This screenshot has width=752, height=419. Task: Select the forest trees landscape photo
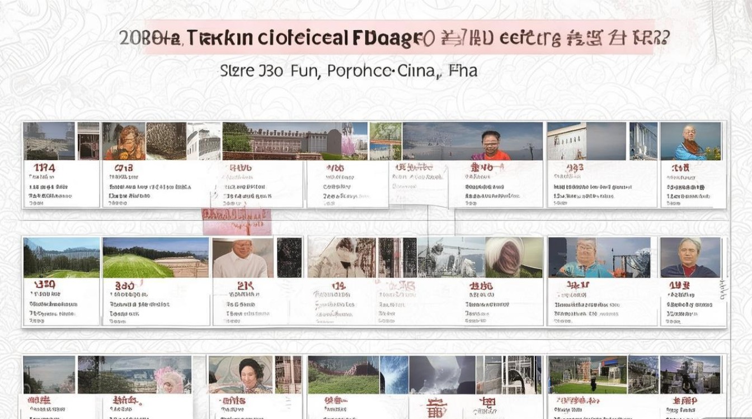62,258
